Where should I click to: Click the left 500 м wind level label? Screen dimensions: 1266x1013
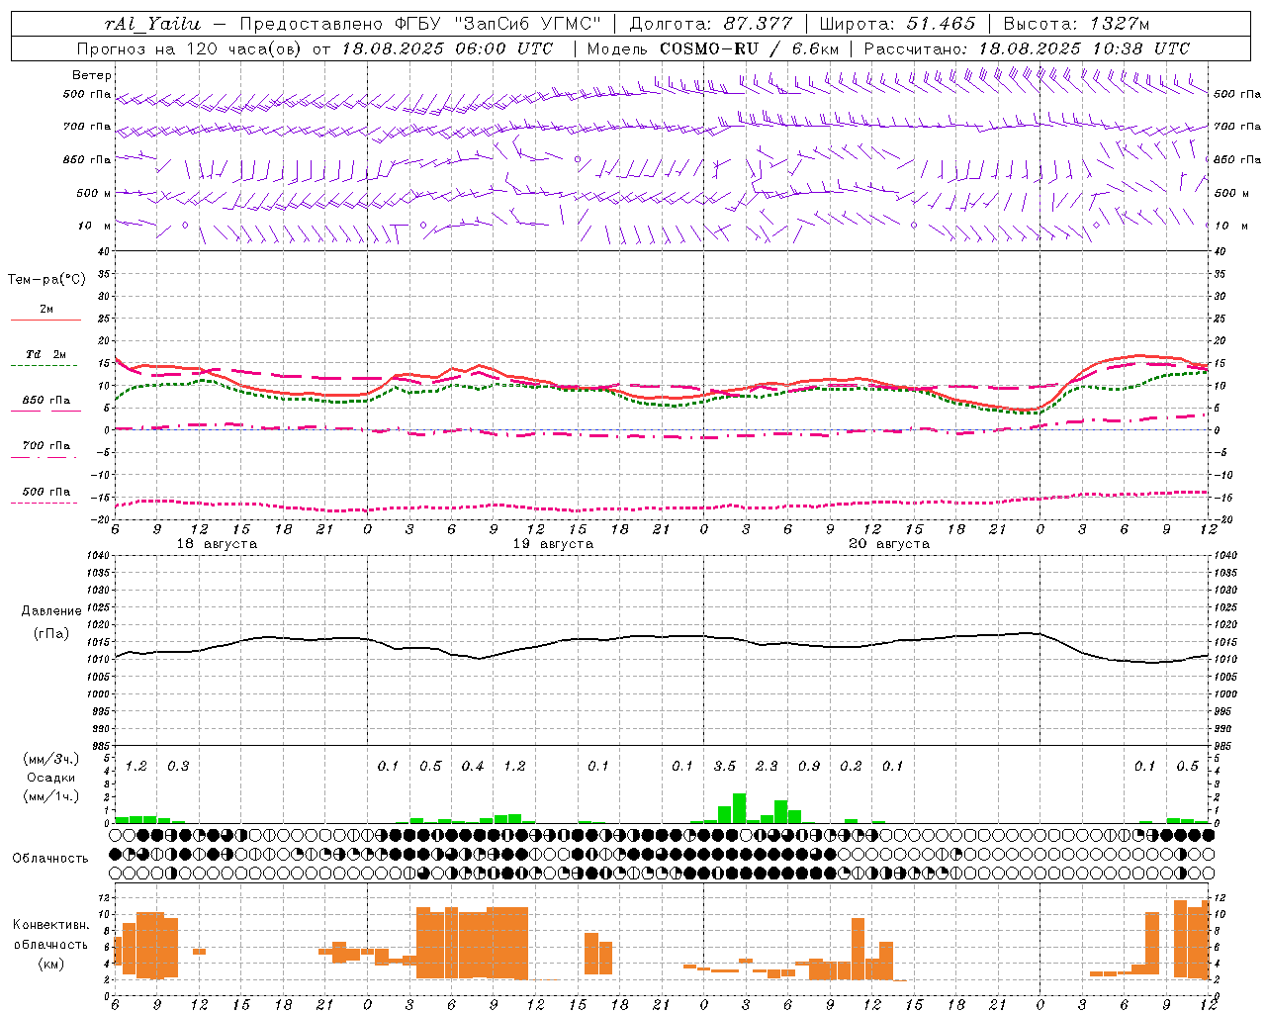(x=94, y=193)
